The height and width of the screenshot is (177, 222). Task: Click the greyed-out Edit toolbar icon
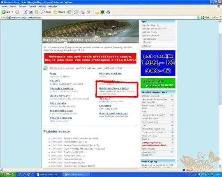tap(89, 12)
